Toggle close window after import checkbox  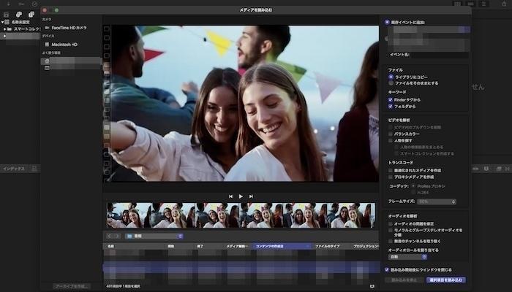point(387,270)
